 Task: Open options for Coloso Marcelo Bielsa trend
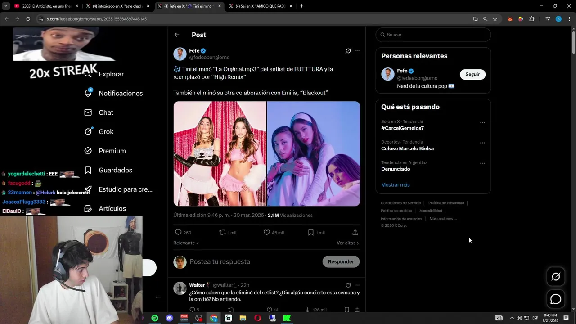pos(482,143)
